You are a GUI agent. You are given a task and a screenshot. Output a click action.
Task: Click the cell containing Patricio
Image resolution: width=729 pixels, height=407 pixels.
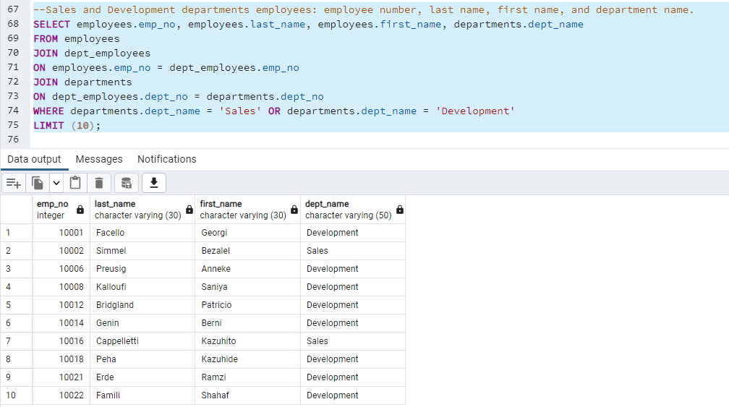tap(248, 305)
